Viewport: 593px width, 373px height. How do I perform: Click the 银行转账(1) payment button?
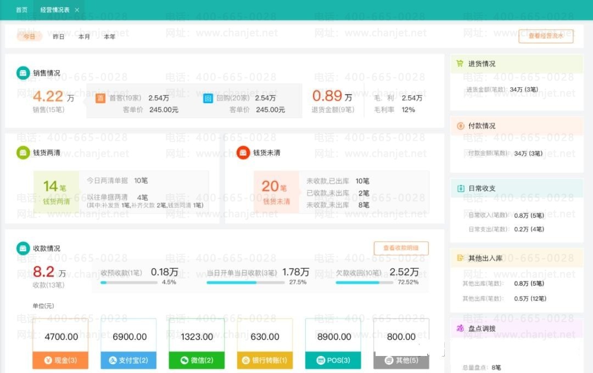click(265, 360)
